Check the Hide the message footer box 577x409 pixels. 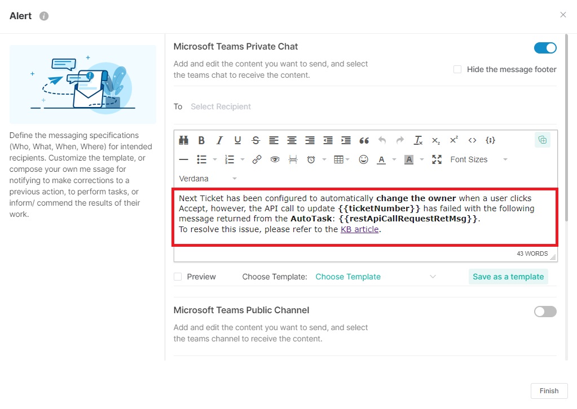click(x=457, y=69)
